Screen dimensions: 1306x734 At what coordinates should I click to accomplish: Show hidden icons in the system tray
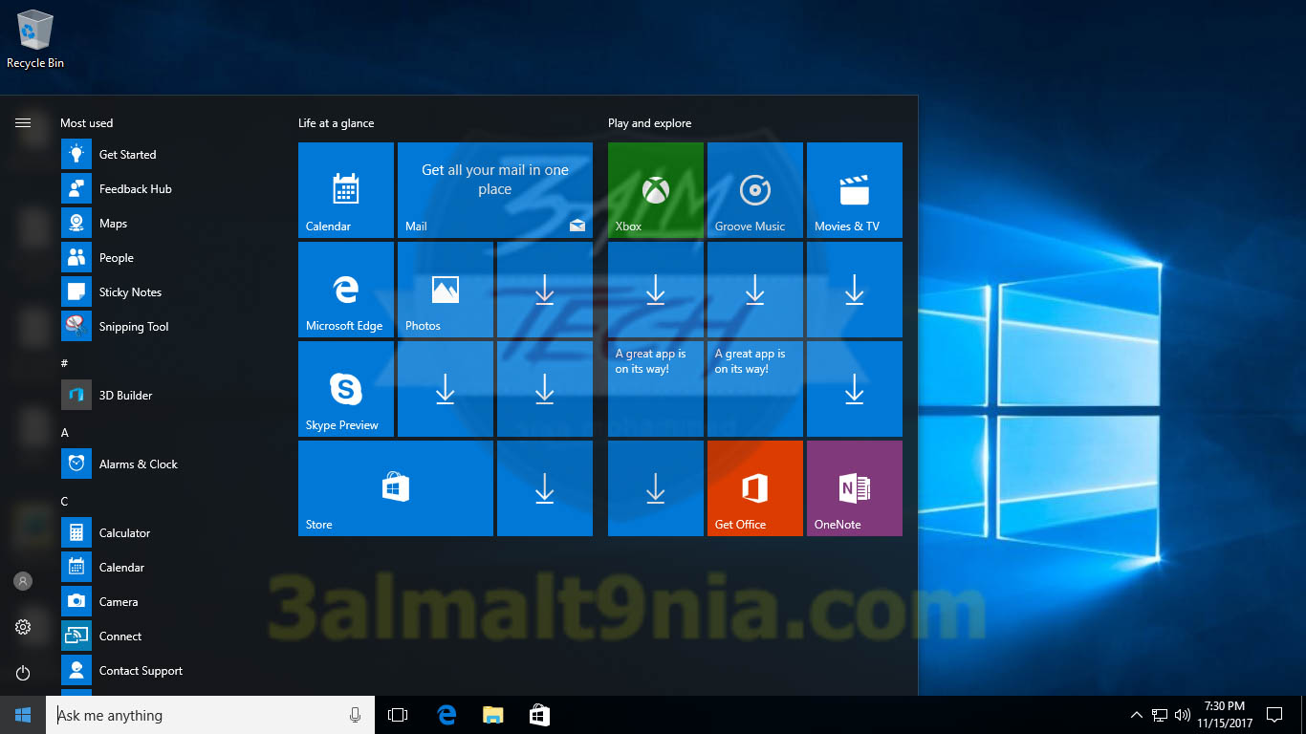1136,715
